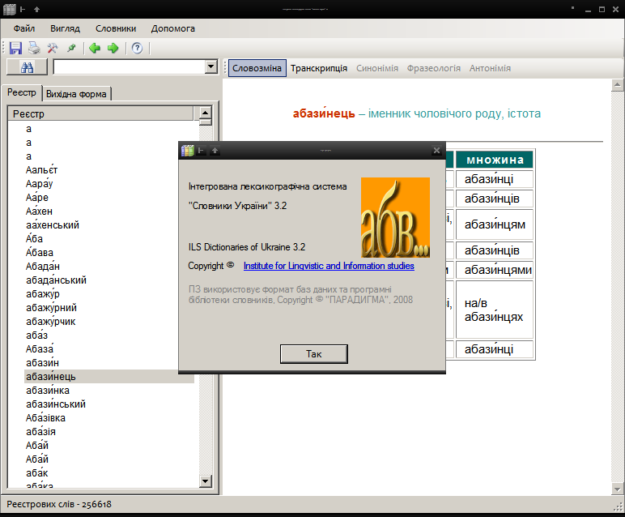Viewport: 625px width, 517px height.
Task: Select the Фразеологія tab
Action: coord(434,68)
